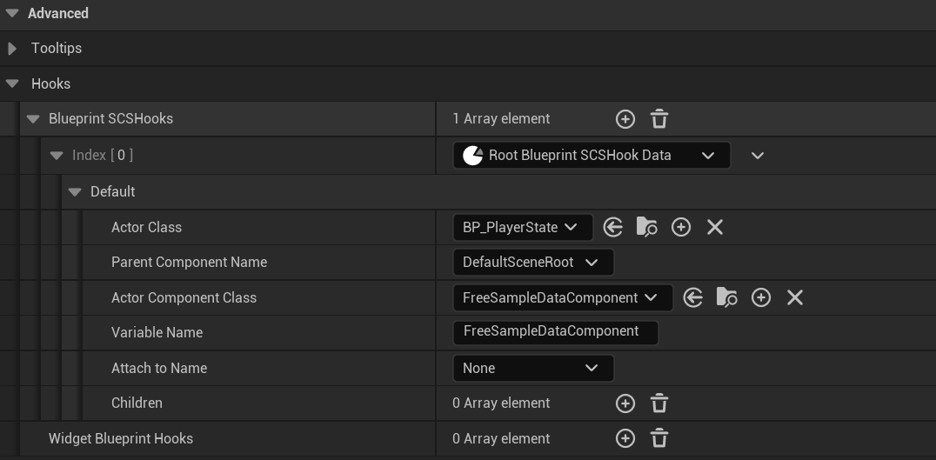The image size is (936, 460).
Task: Add element to Widget Blueprint Hooks array
Action: click(x=625, y=438)
